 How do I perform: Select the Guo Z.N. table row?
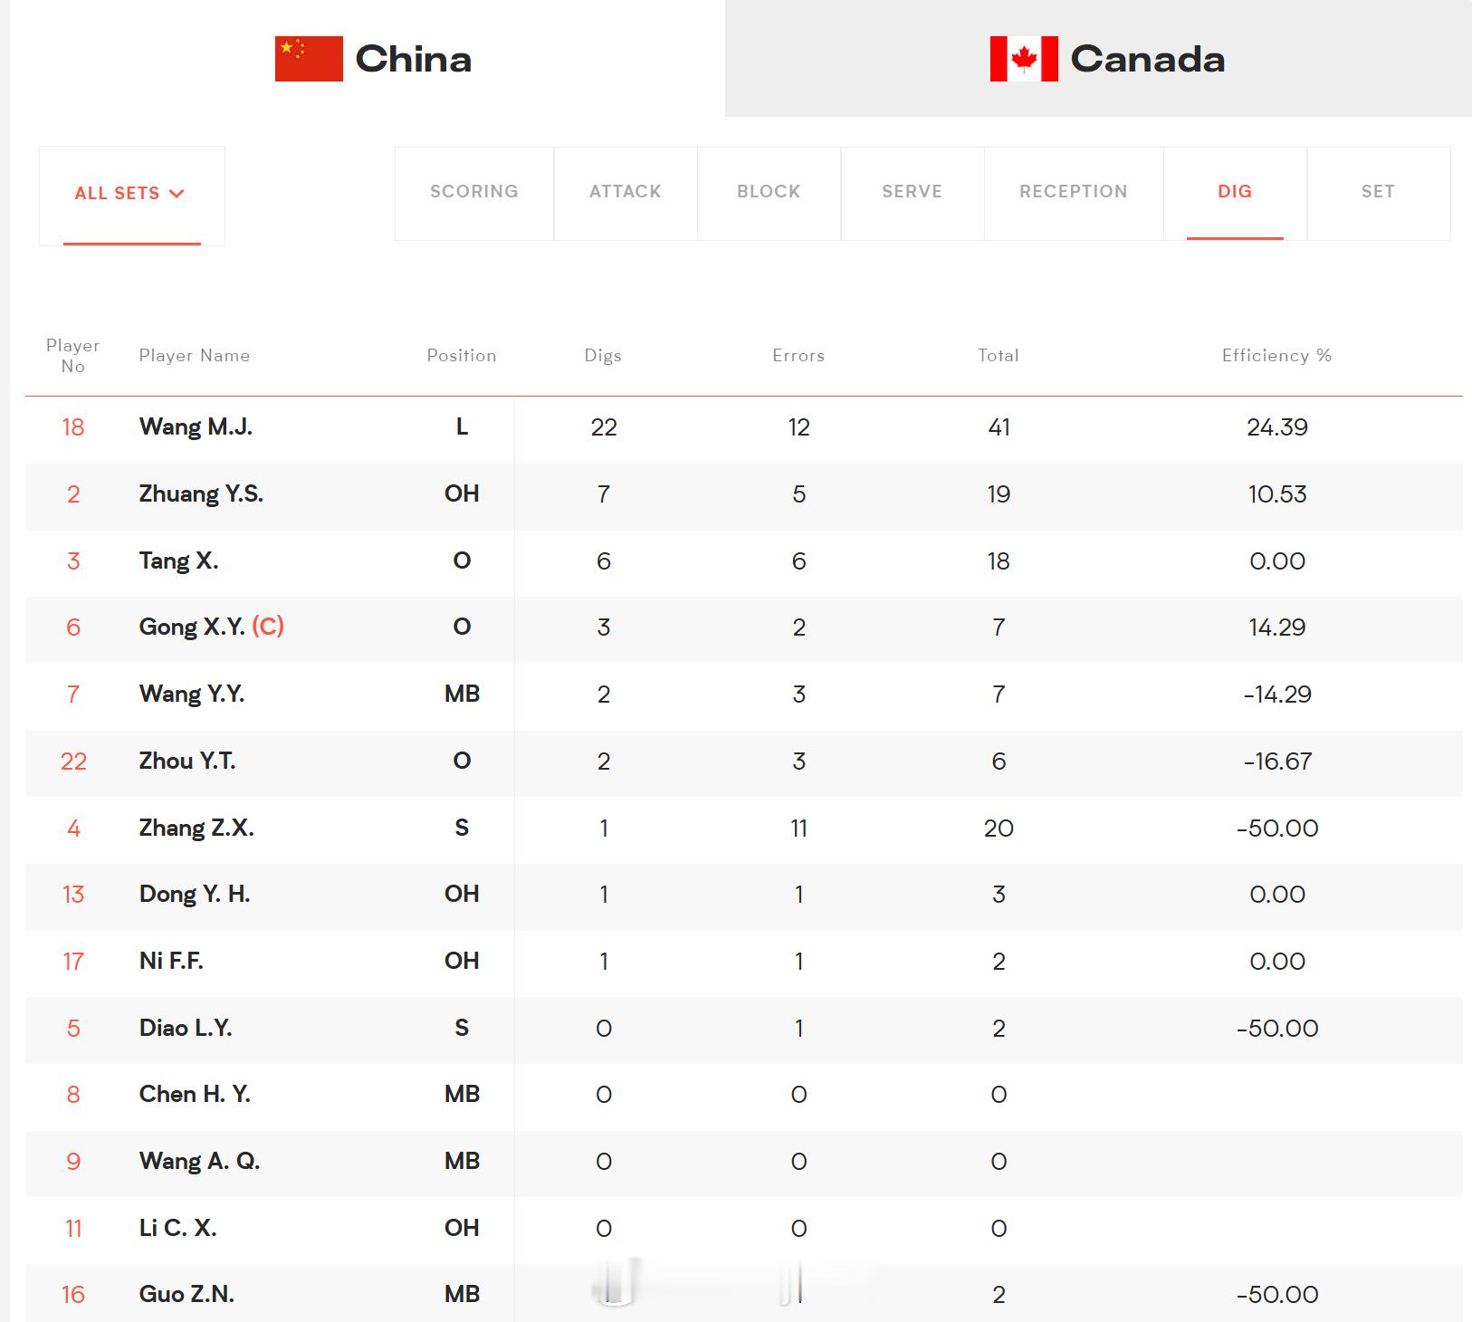click(x=744, y=1294)
